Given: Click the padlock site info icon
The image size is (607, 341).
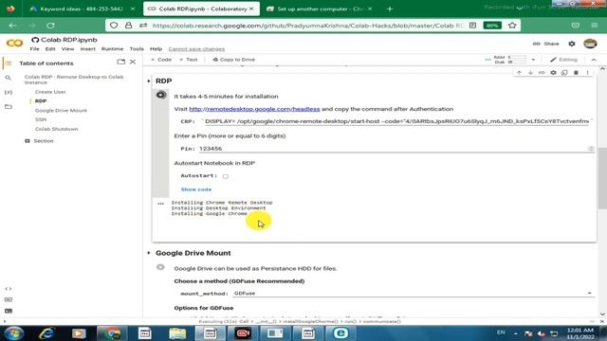Looking at the screenshot, I should click(x=128, y=26).
